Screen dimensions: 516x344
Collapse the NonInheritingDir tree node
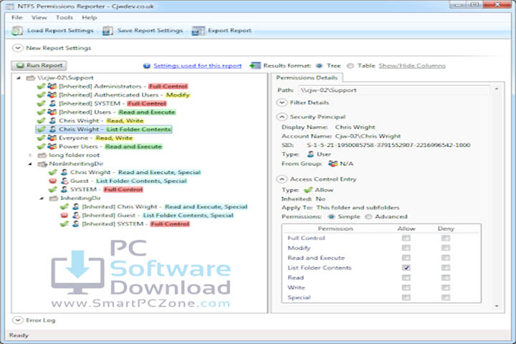point(30,163)
